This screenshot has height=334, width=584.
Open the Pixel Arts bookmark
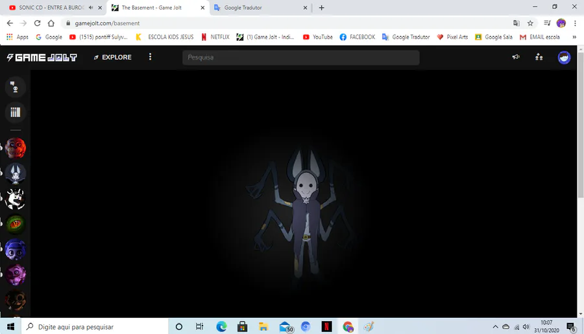452,37
